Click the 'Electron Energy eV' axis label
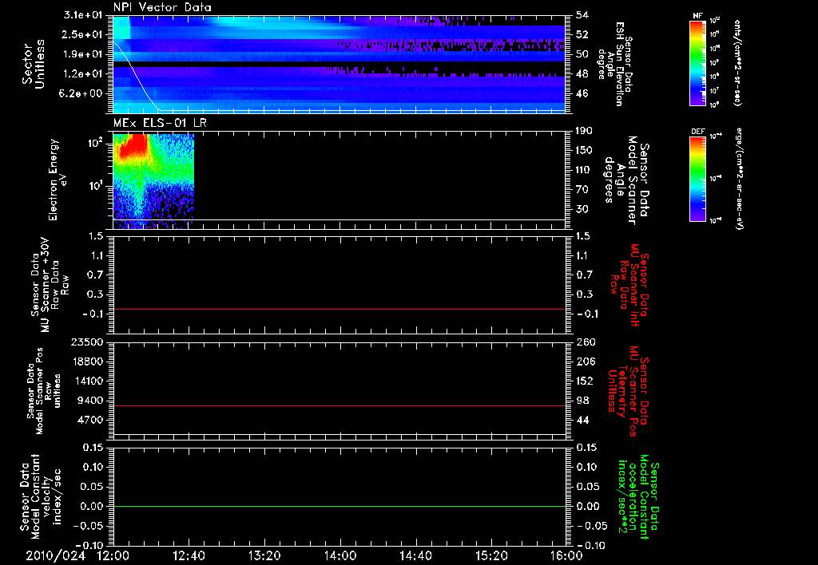 tap(58, 180)
